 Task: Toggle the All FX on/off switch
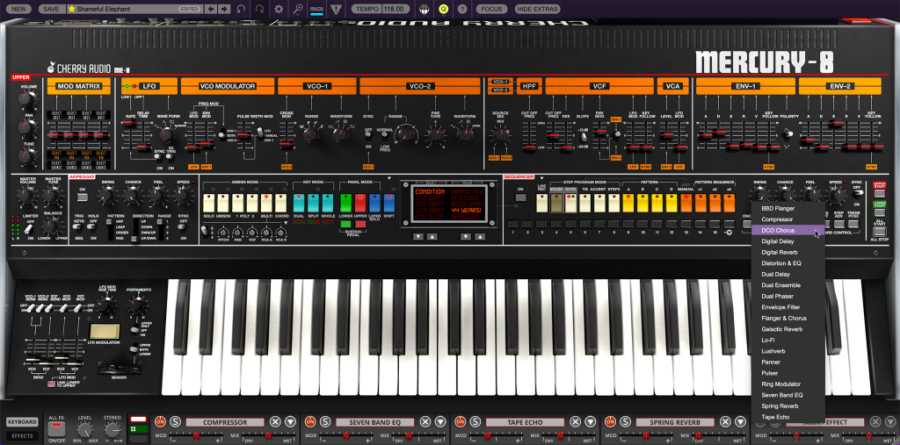point(56,429)
